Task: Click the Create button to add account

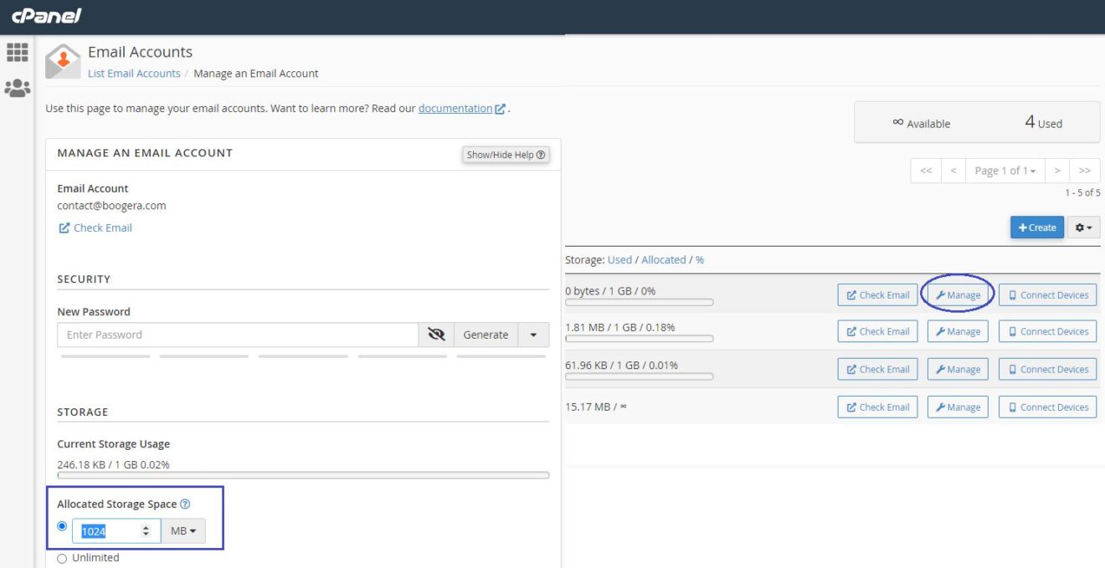Action: [x=1036, y=227]
